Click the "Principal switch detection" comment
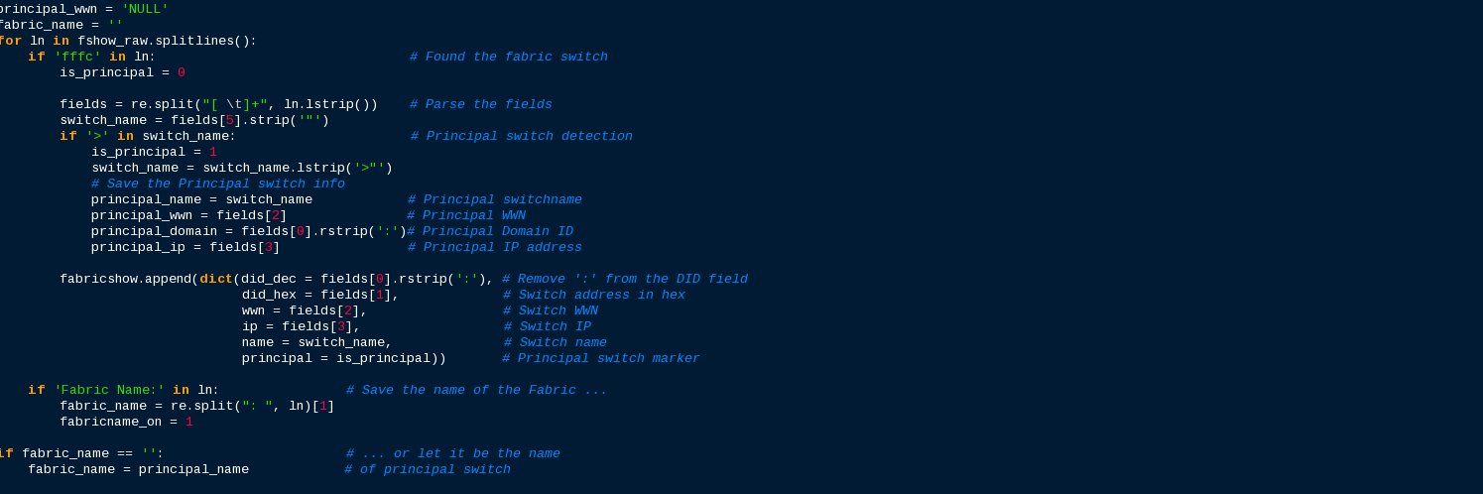1483x494 pixels. coord(521,136)
